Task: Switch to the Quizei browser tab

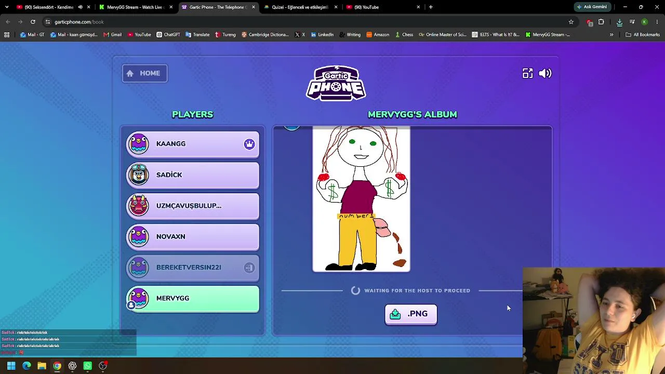Action: (300, 7)
